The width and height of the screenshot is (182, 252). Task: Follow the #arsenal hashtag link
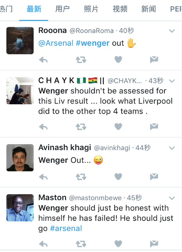66,228
